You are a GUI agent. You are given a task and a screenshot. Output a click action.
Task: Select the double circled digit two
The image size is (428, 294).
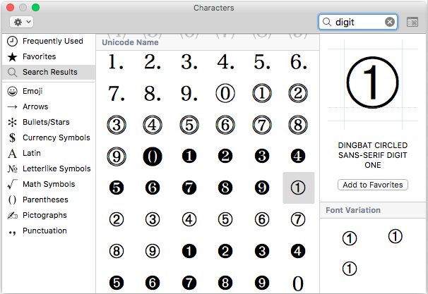(x=298, y=93)
